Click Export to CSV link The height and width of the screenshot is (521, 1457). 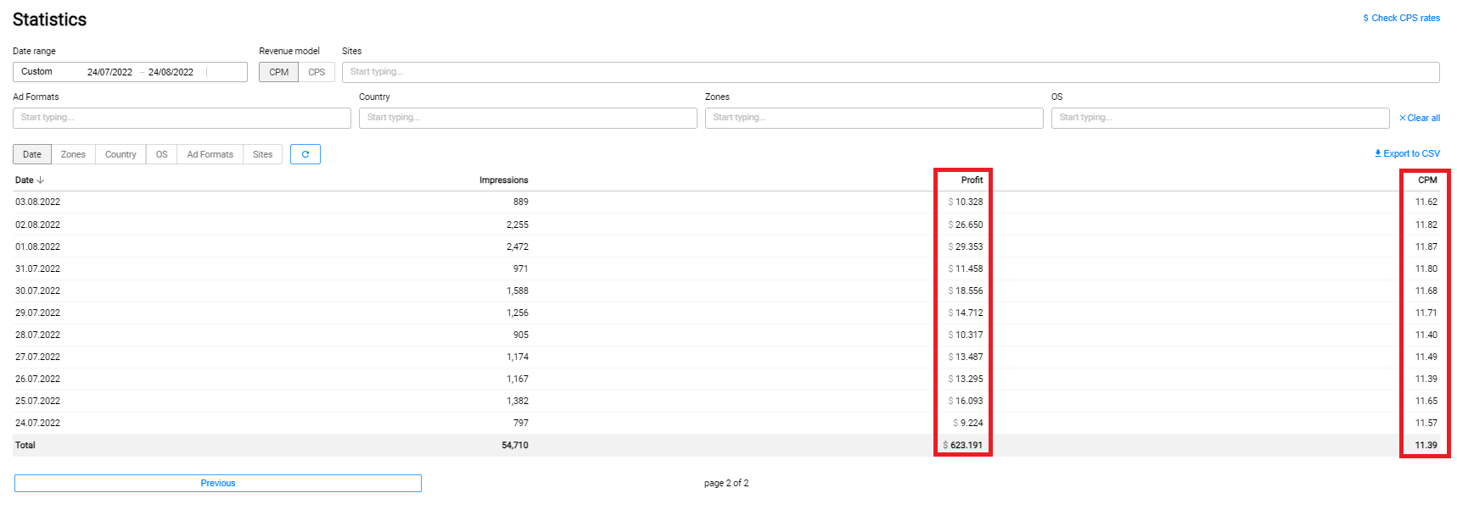(1407, 153)
